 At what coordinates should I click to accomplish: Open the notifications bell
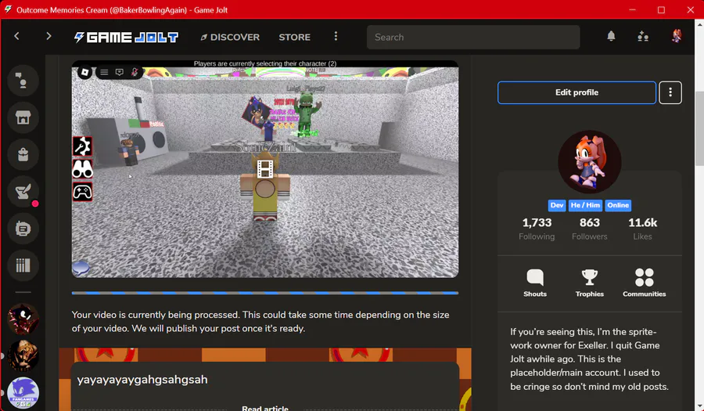[x=611, y=36]
